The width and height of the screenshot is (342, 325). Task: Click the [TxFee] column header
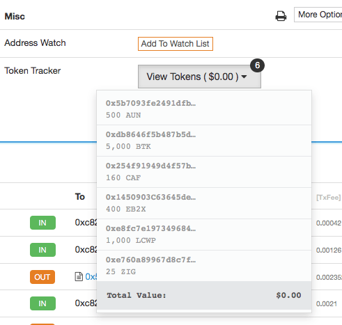tap(328, 198)
